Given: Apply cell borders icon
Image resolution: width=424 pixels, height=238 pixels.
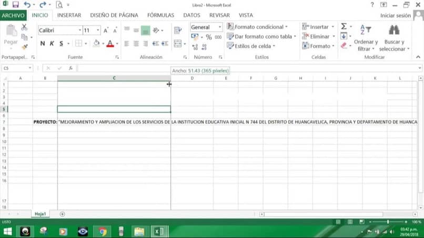Looking at the screenshot, I should (79, 44).
